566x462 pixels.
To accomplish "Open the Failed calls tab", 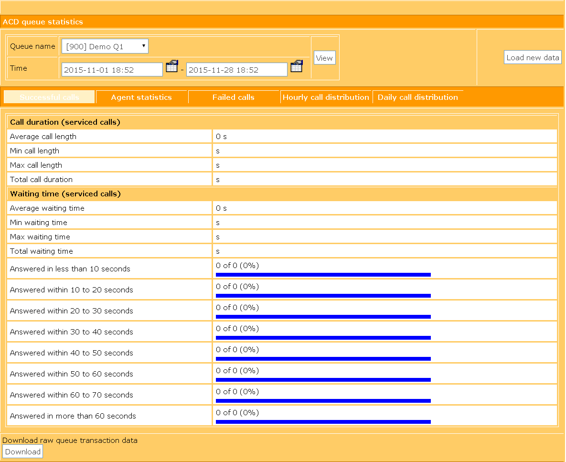I will (x=233, y=97).
